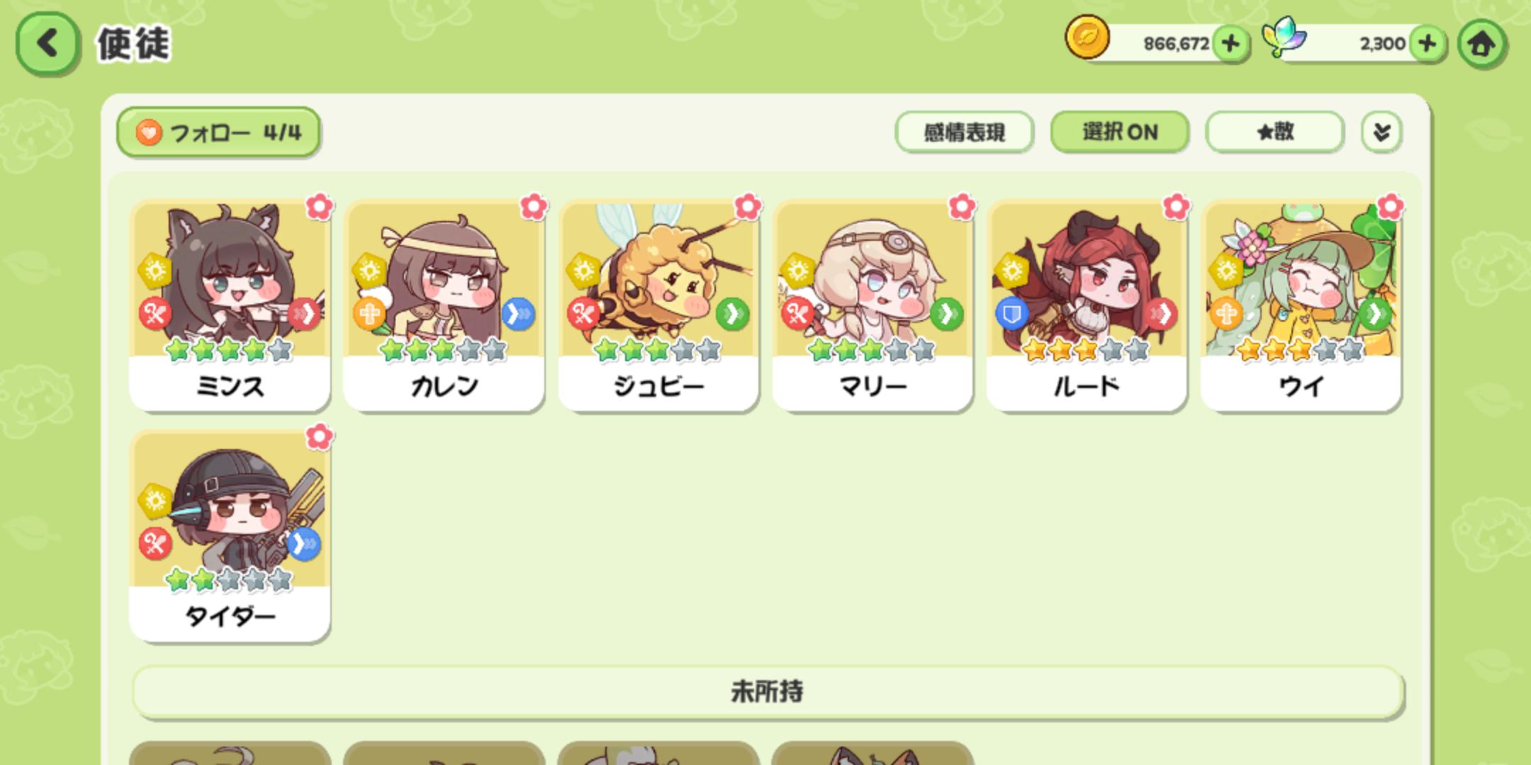This screenshot has height=765, width=1531.
Task: Expand sort order with double-chevron button
Action: (x=1381, y=132)
